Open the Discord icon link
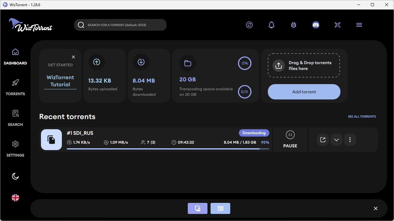The height and width of the screenshot is (221, 394). click(x=316, y=25)
